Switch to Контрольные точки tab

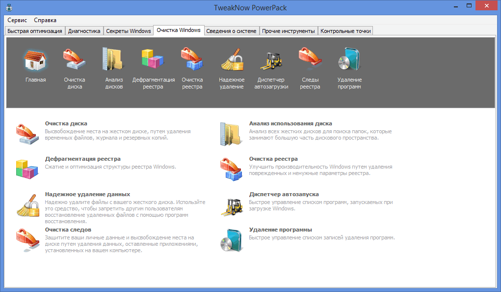coord(345,31)
